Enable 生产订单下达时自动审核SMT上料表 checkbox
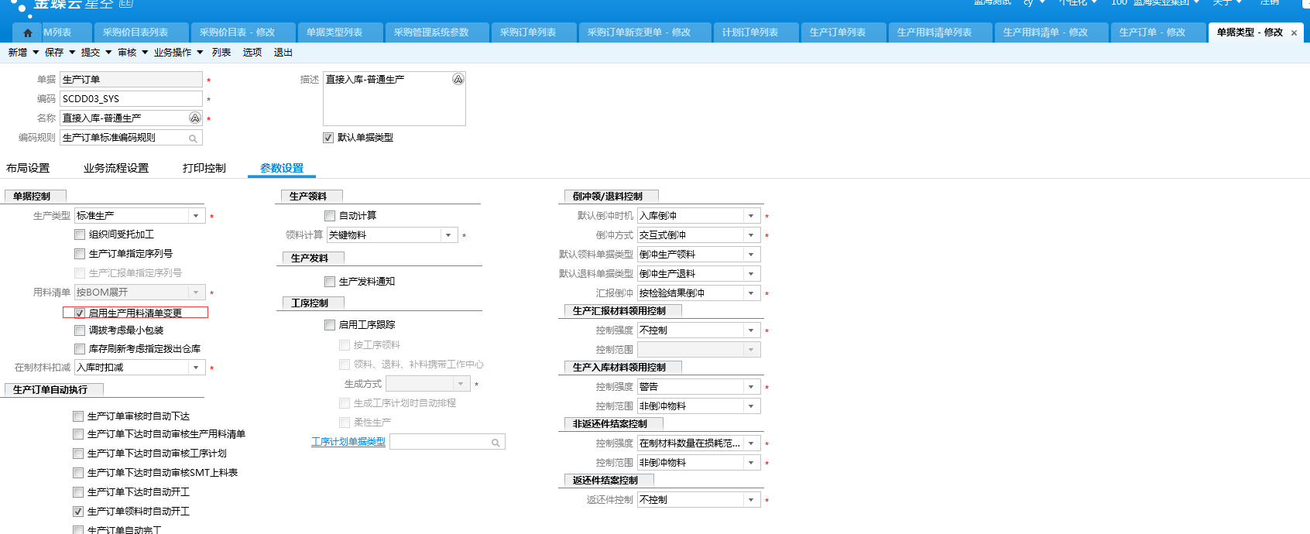1310x534 pixels. click(78, 473)
